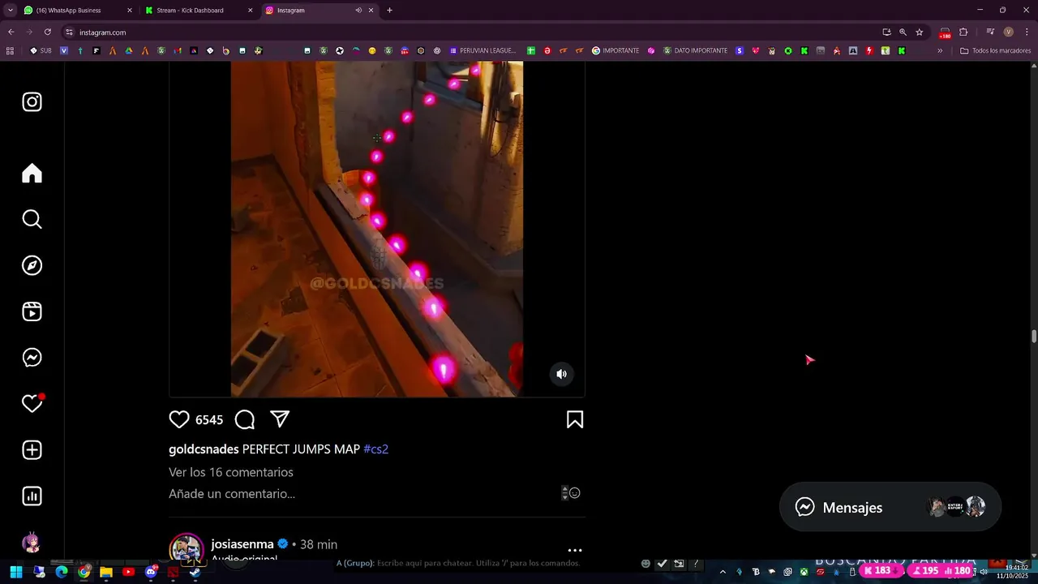Share the goldcsnades post
Viewport: 1038px width, 584px height.
280,419
